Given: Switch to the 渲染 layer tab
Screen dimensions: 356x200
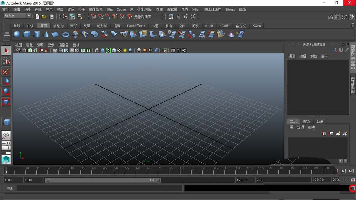Looking at the screenshot, I should pyautogui.click(x=306, y=121).
